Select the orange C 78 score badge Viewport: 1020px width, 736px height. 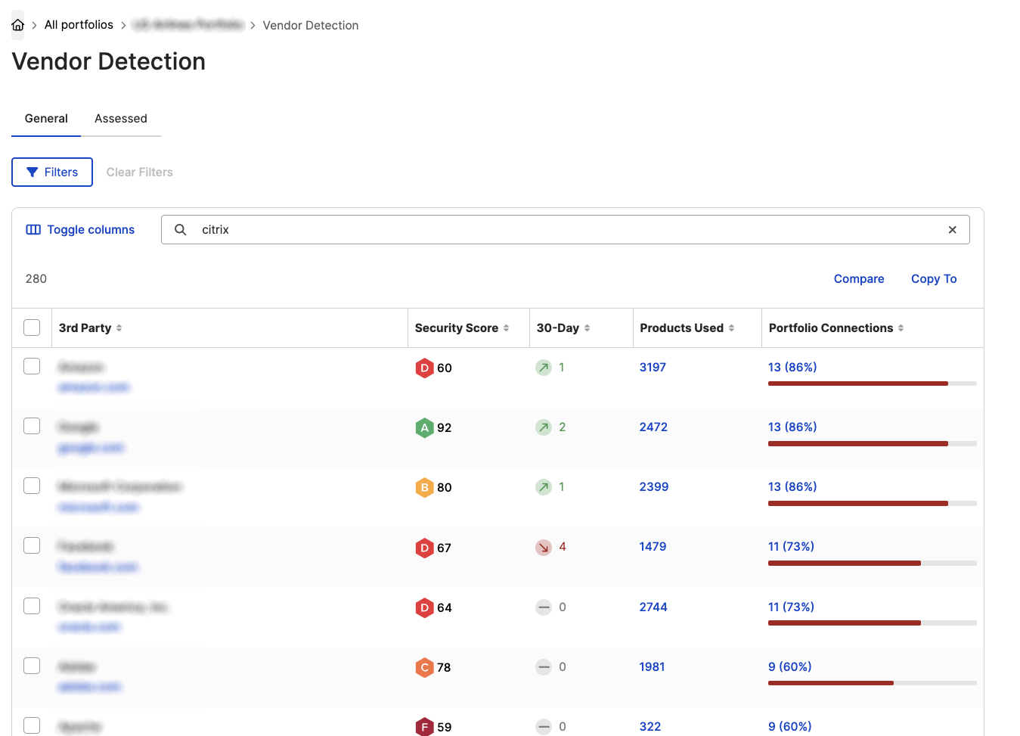(425, 667)
